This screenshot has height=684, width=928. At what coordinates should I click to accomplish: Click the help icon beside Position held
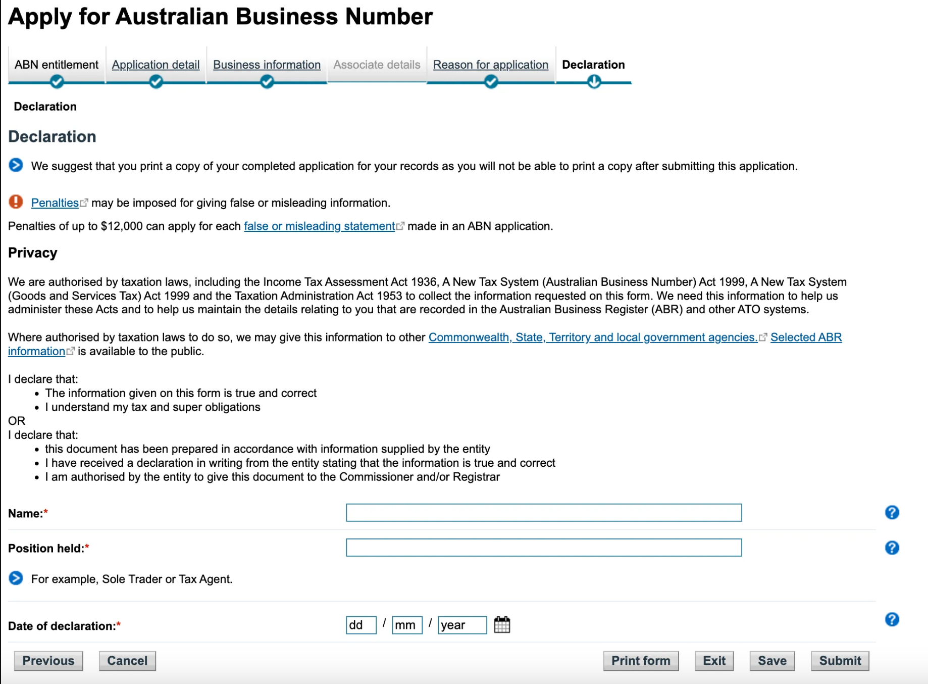[x=892, y=548]
